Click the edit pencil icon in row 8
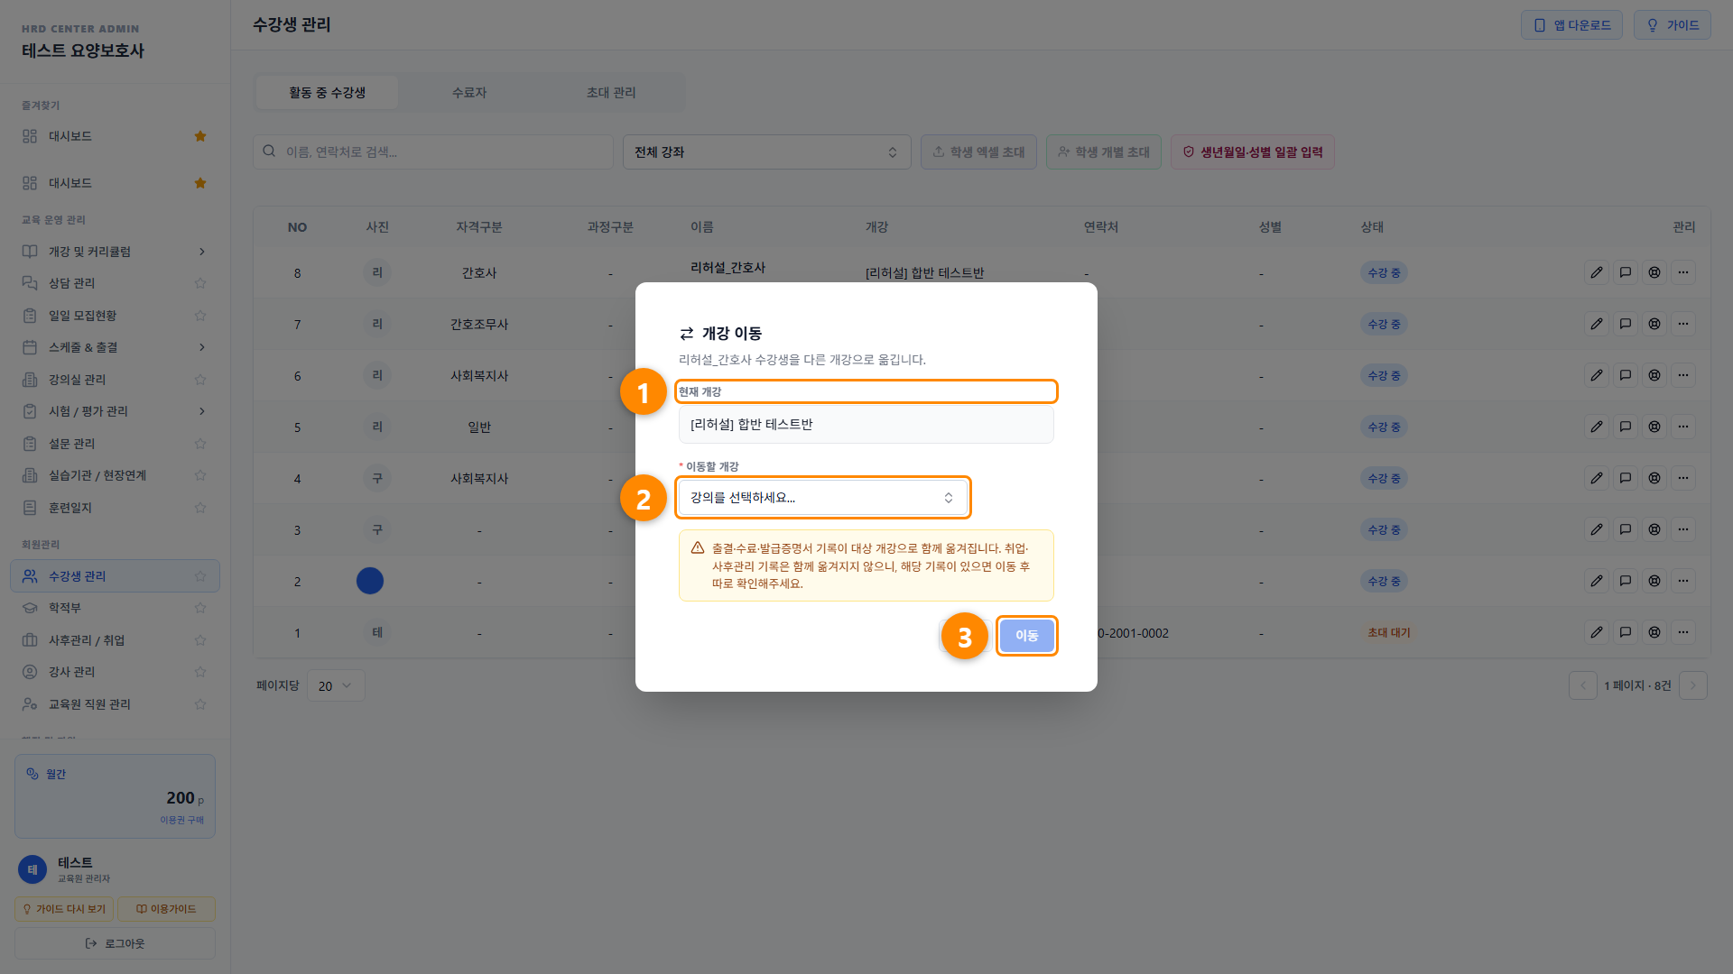1733x974 pixels. pos(1597,272)
